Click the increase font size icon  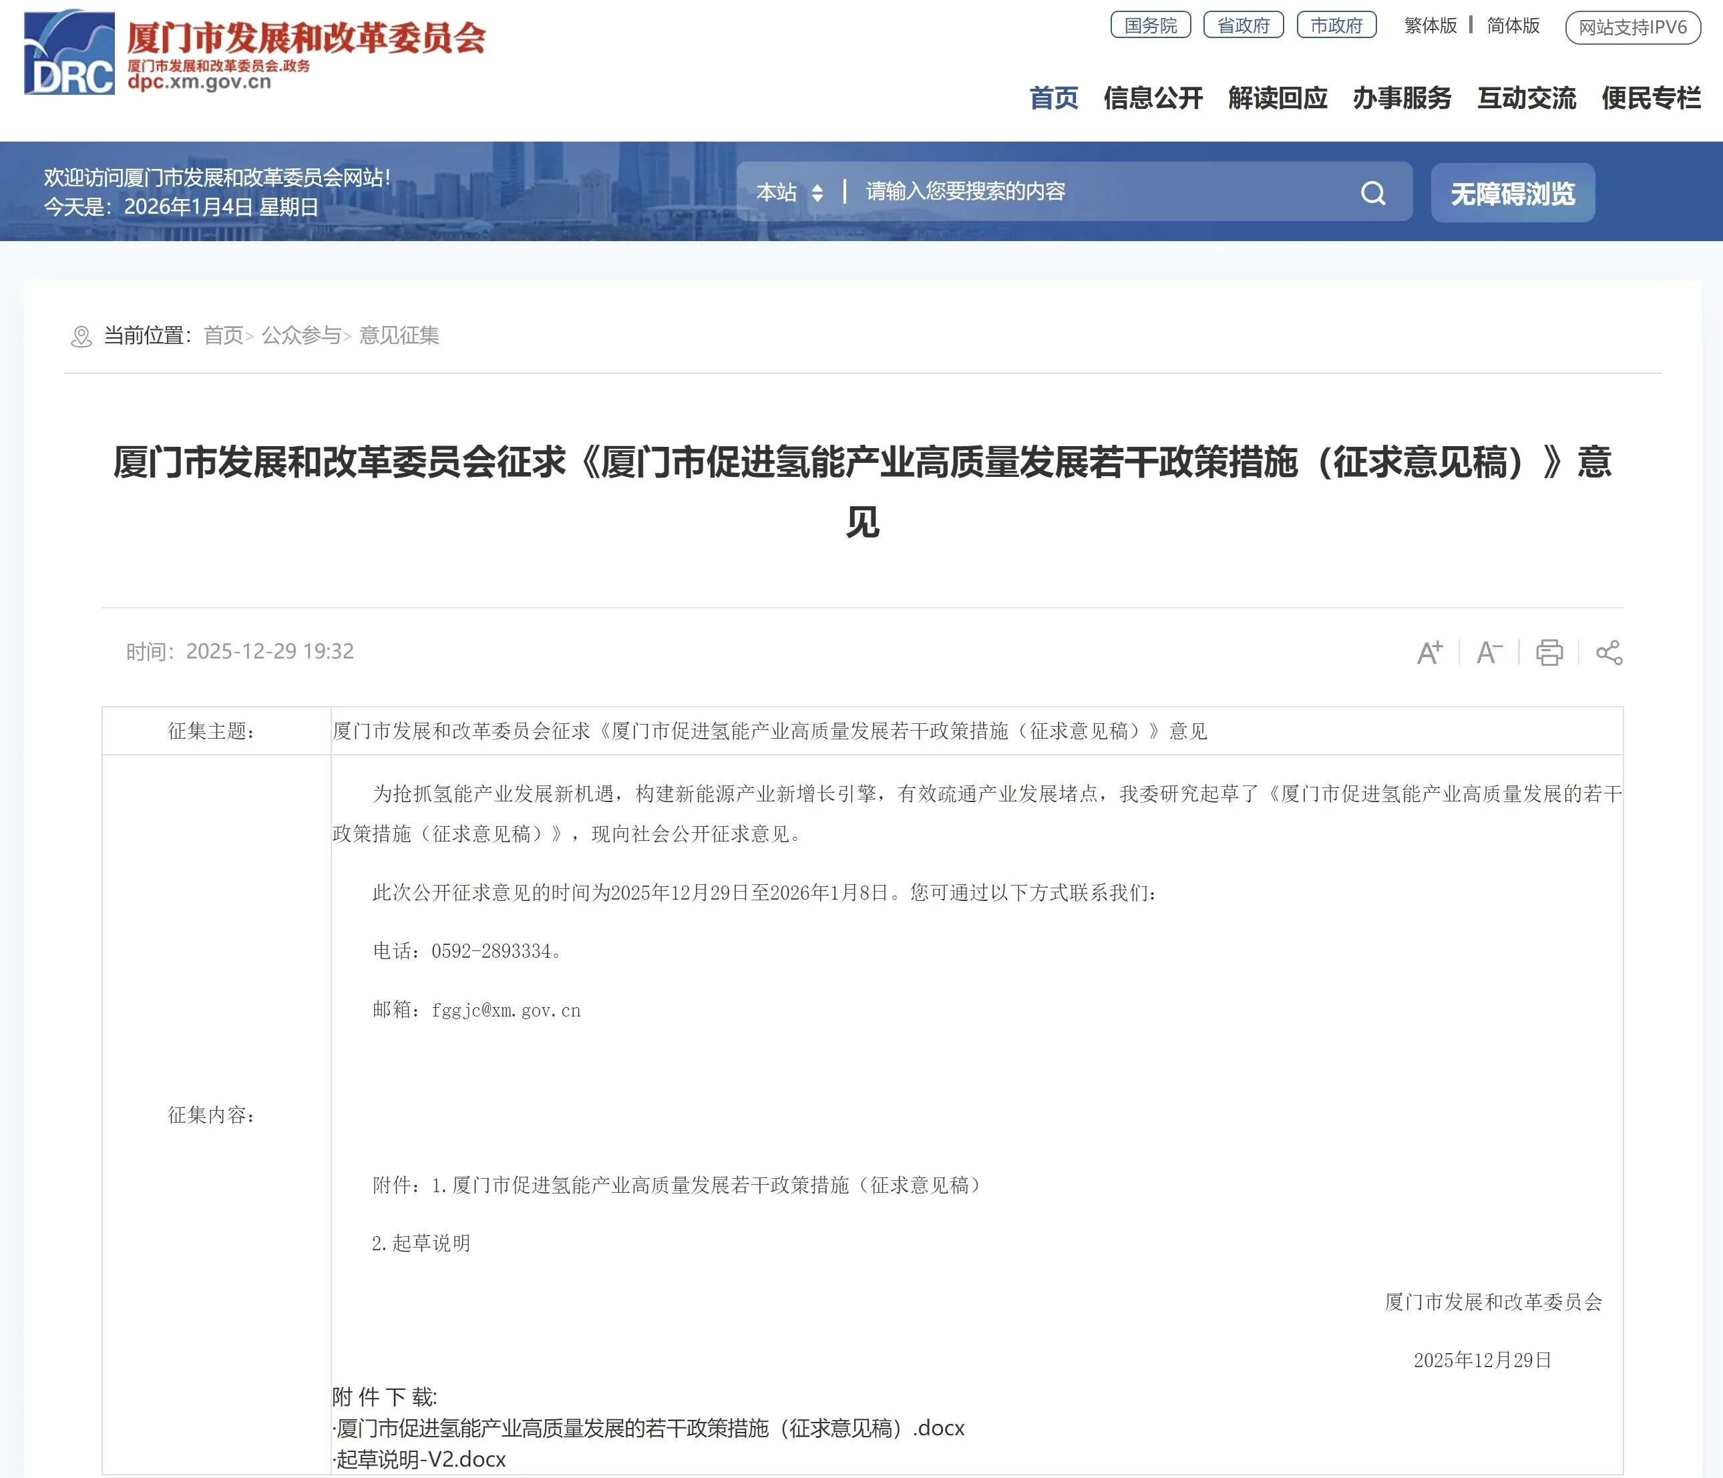tap(1429, 652)
